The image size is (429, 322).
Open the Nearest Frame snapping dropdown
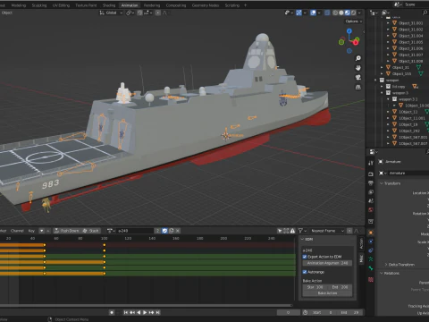click(327, 231)
